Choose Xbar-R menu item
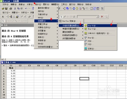The width and height of the screenshot is (127, 99). coord(101,26)
